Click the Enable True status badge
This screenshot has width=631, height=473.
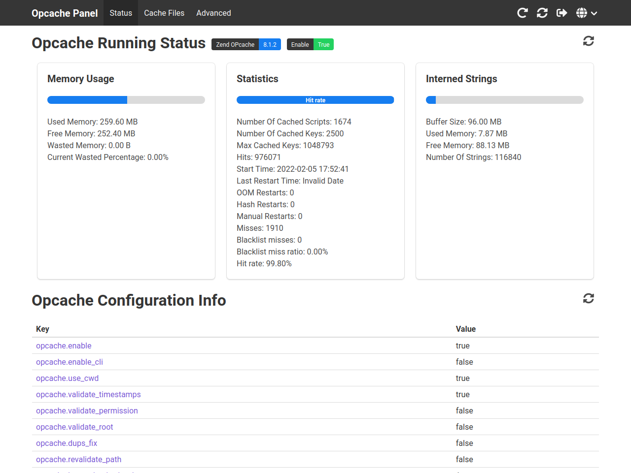point(310,44)
